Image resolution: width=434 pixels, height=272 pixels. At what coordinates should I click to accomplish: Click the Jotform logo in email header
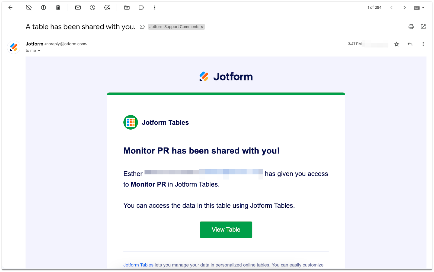(x=226, y=76)
